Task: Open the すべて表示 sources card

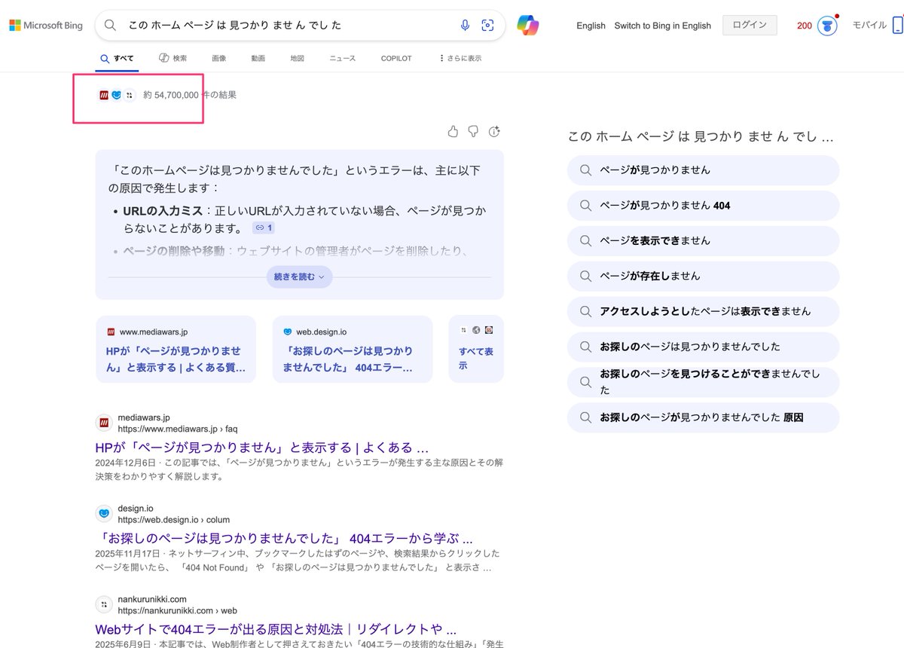Action: coord(476,358)
